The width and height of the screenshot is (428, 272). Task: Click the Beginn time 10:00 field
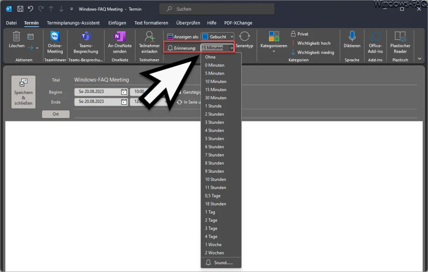pos(139,92)
